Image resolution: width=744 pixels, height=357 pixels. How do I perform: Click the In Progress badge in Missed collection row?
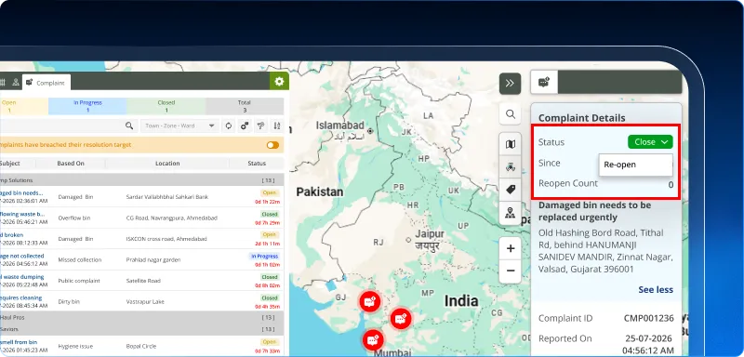click(264, 257)
